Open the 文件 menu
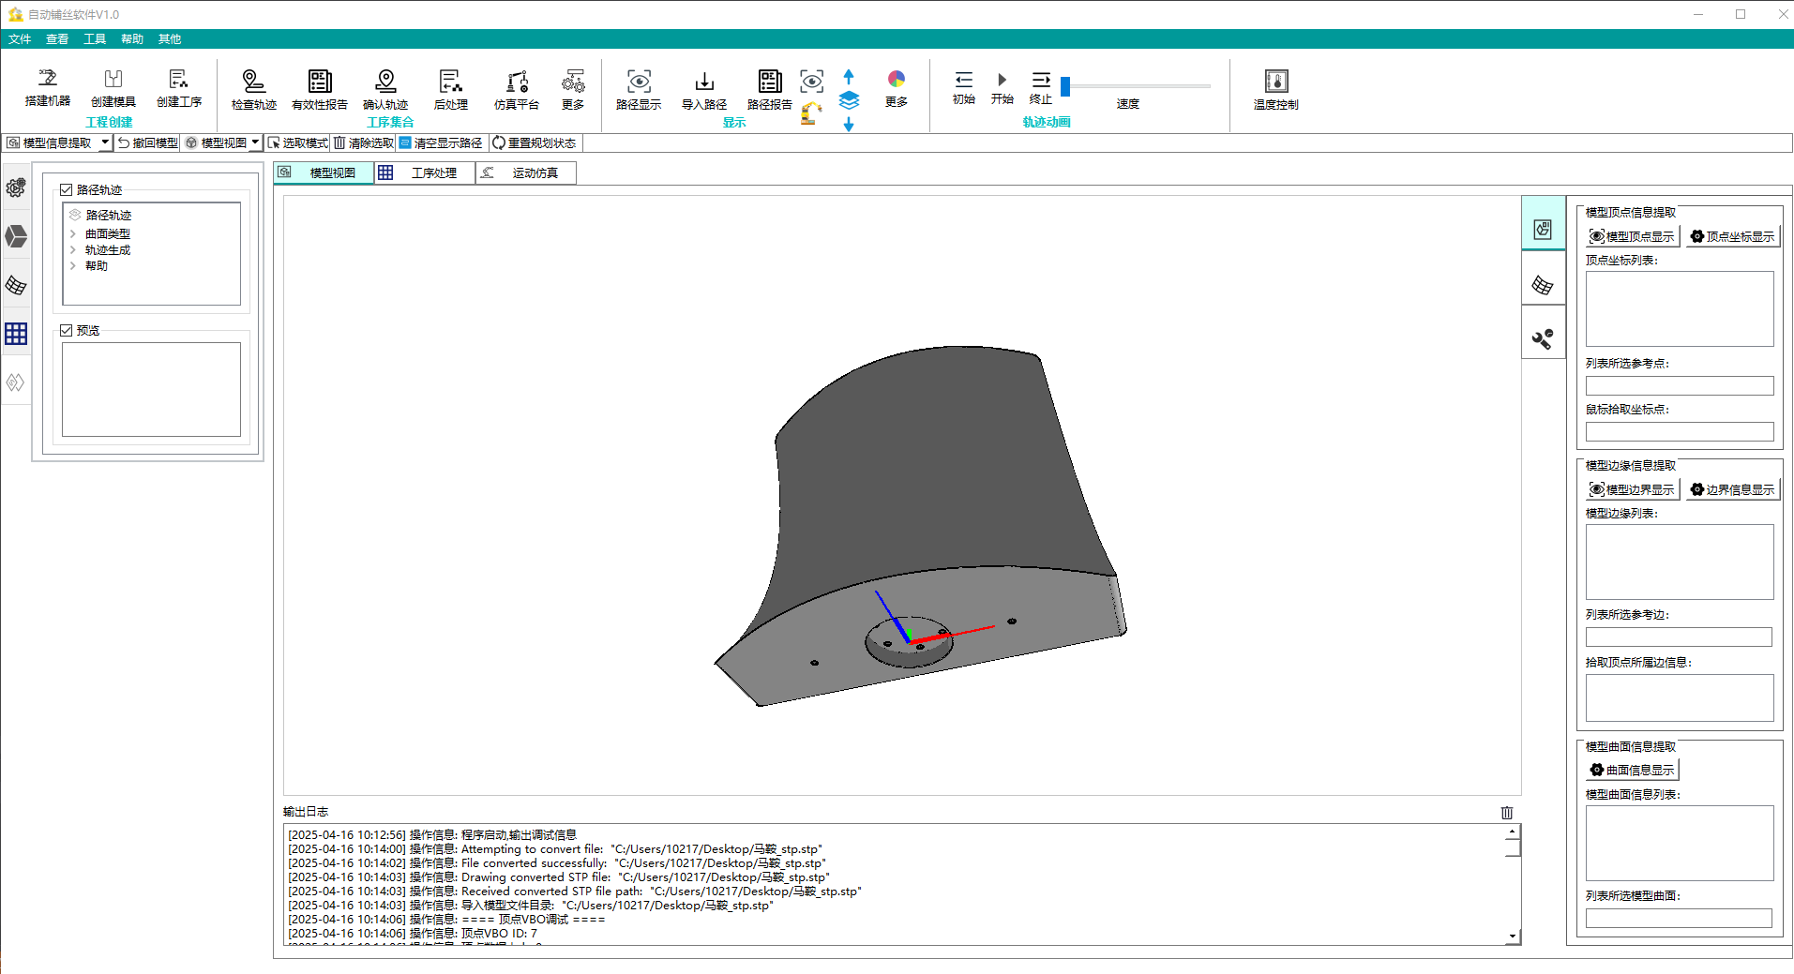The width and height of the screenshot is (1794, 974). pyautogui.click(x=20, y=38)
